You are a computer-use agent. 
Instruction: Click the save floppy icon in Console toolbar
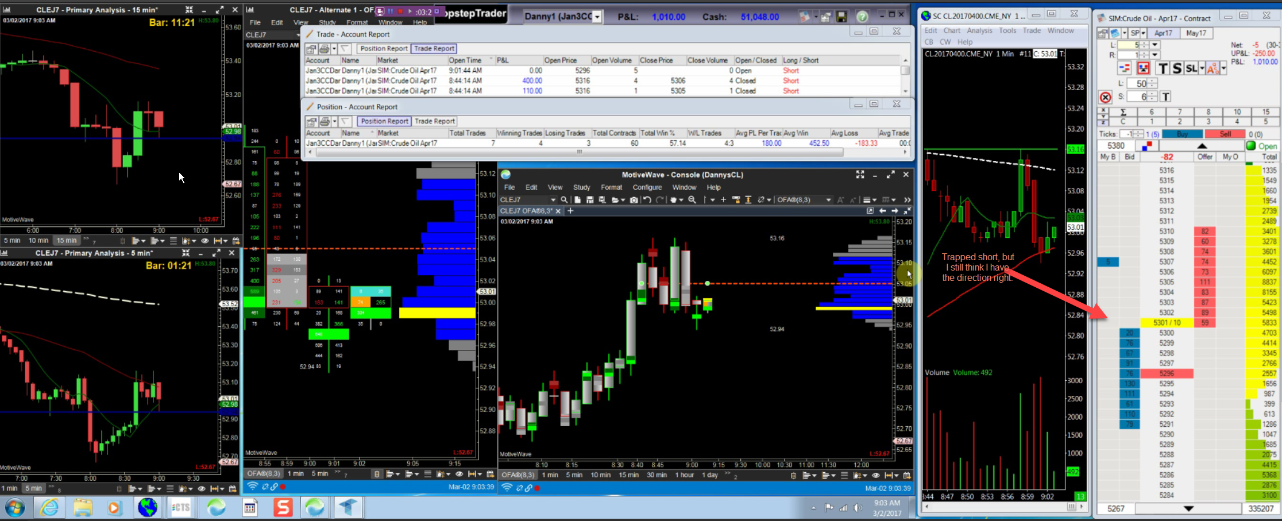pos(590,200)
